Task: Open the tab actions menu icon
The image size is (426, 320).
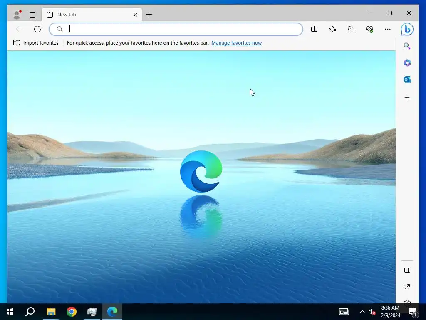Action: pyautogui.click(x=32, y=15)
